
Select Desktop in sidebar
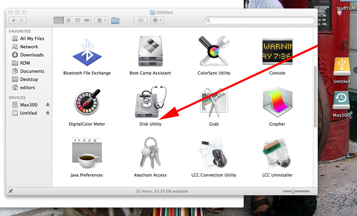click(29, 79)
